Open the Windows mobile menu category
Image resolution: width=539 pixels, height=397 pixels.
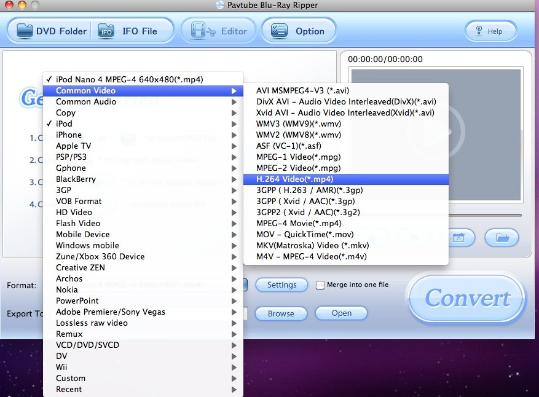(143, 245)
